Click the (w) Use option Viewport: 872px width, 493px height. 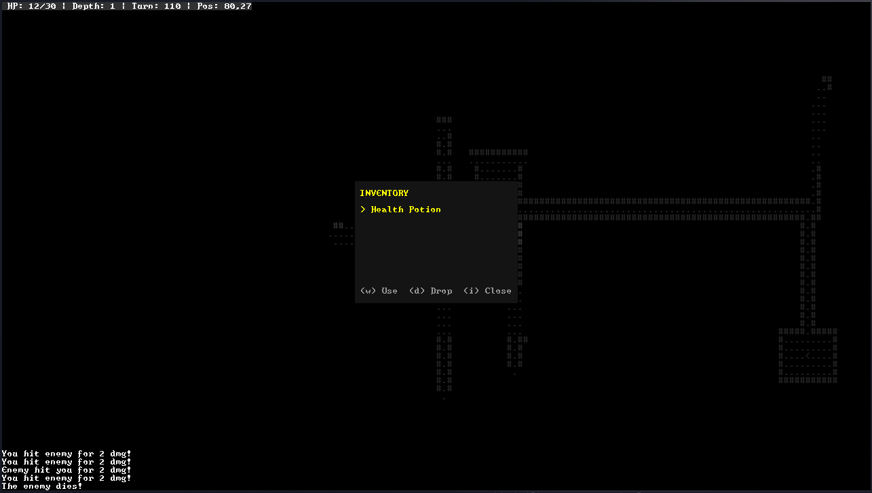coord(379,291)
